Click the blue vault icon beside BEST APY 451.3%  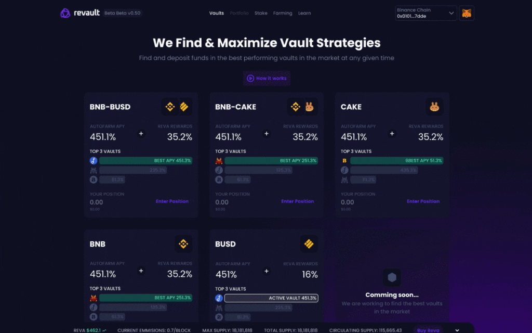94,161
